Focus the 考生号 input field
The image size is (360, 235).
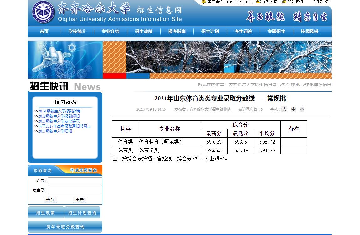tap(75, 190)
